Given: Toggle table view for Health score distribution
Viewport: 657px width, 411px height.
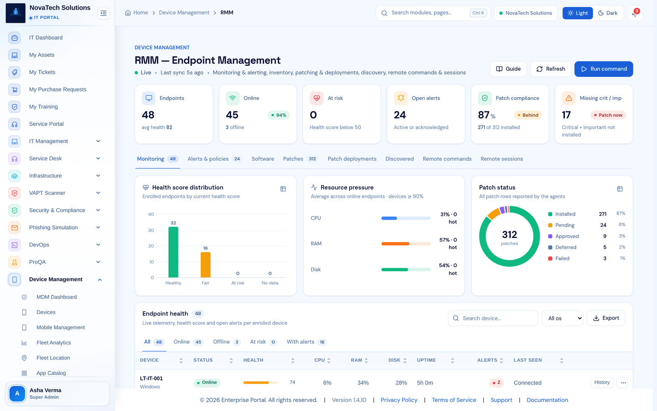Looking at the screenshot, I should 283,189.
